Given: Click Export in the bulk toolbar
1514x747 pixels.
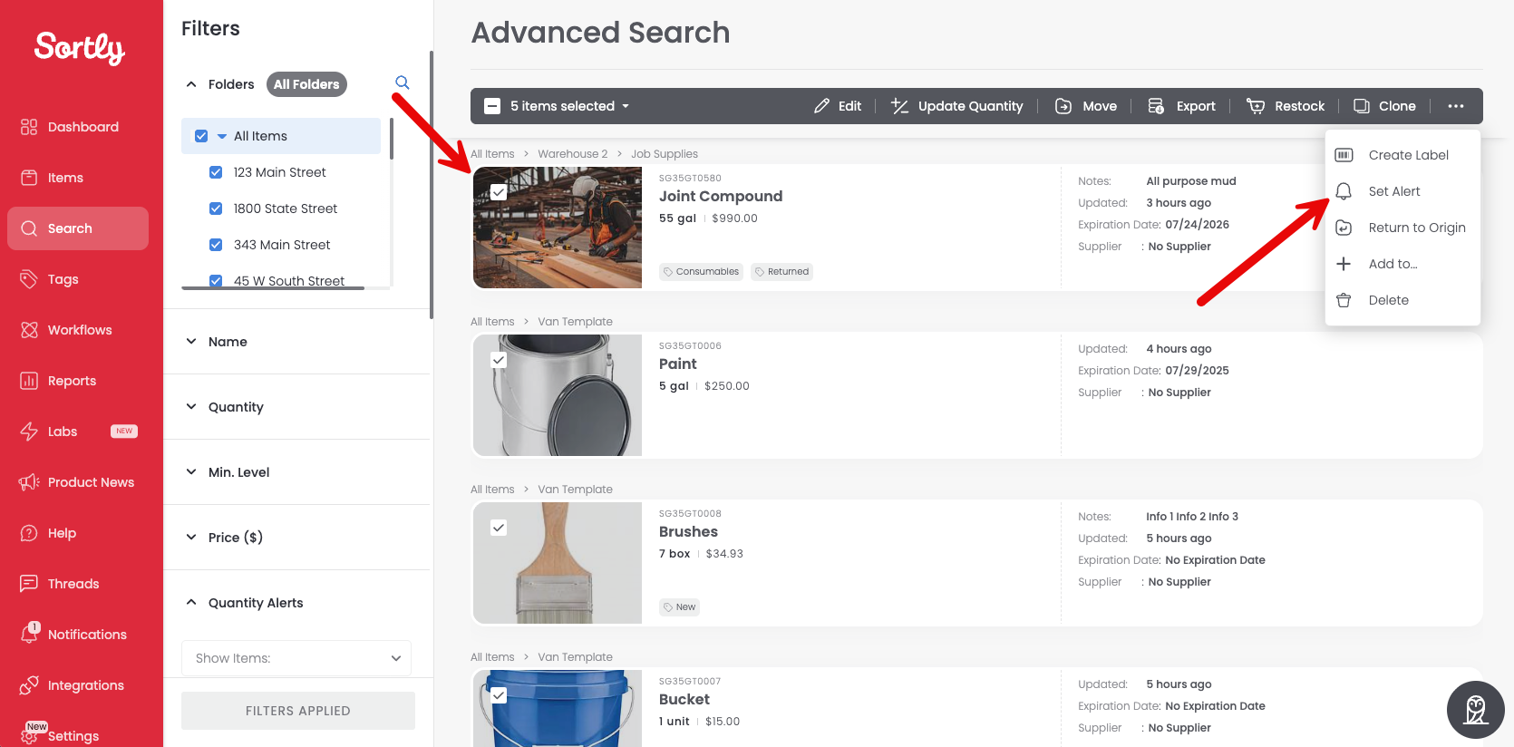Looking at the screenshot, I should point(1181,106).
